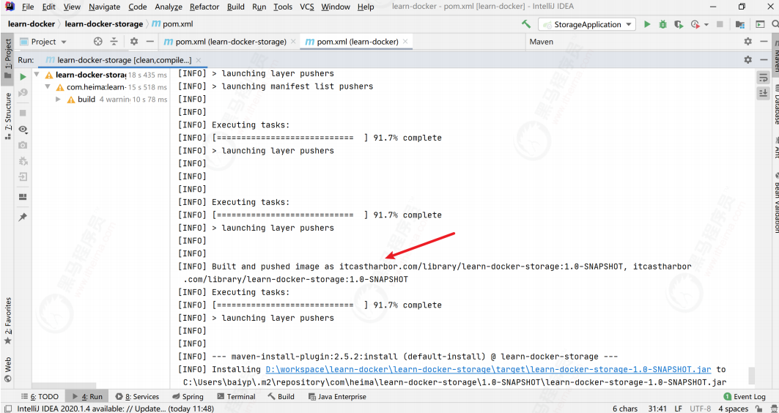This screenshot has width=779, height=413.
Task: Open the Event Log
Action: 745,397
